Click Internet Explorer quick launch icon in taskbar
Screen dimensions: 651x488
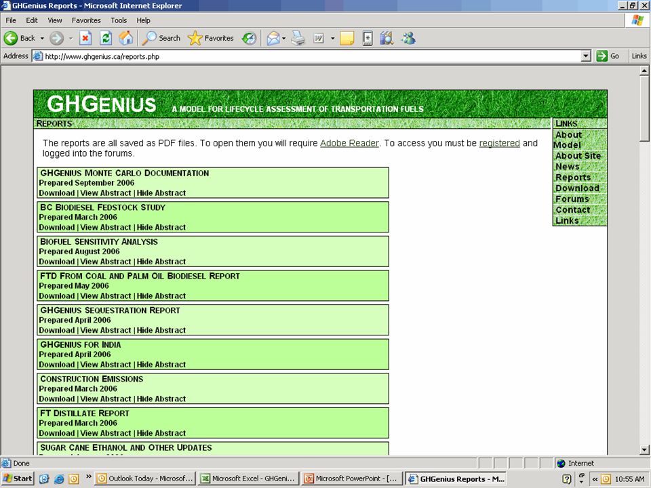[x=59, y=479]
